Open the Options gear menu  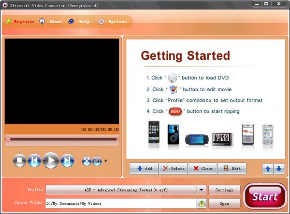(112, 22)
